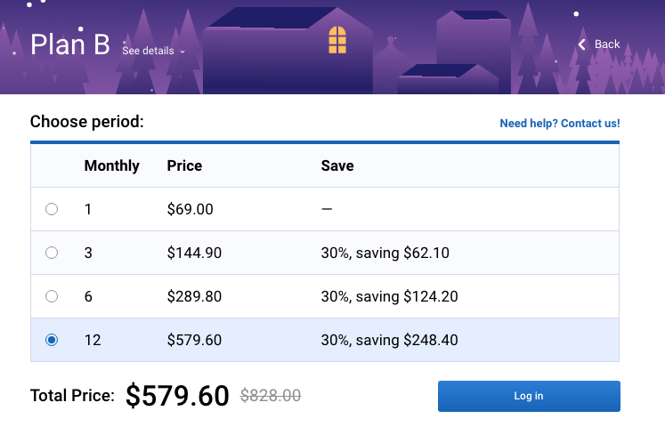The width and height of the screenshot is (665, 443).
Task: Click the $579.60 total price amount
Action: click(177, 396)
